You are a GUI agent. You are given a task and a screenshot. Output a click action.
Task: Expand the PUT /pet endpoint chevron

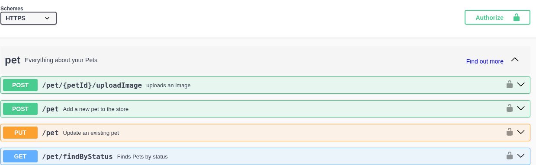click(x=521, y=132)
